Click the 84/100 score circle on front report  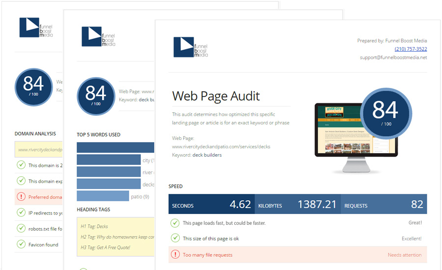[386, 114]
